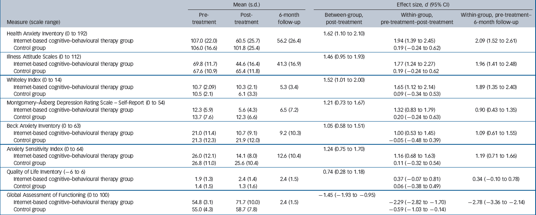Select the effect size "1.62 (1.10 to 2.10)"

(343, 34)
